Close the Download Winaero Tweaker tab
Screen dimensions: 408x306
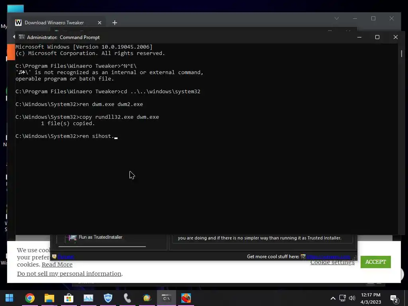[99, 23]
